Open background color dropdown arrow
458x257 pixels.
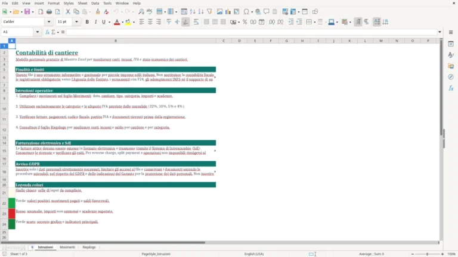pyautogui.click(x=134, y=22)
